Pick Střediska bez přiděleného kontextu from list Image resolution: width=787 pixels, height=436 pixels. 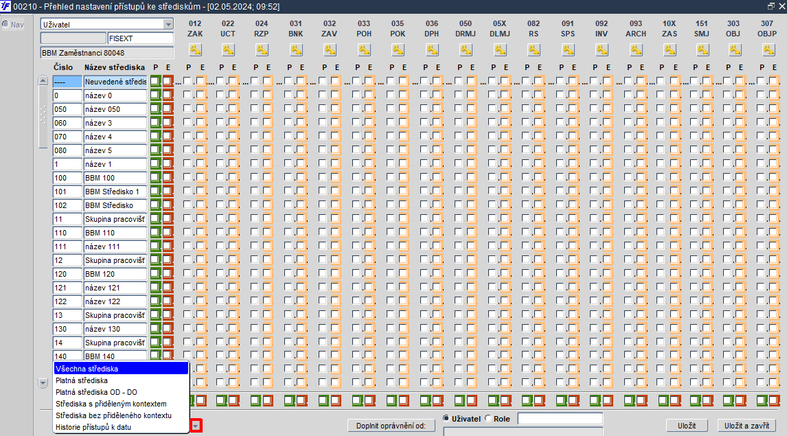point(113,415)
